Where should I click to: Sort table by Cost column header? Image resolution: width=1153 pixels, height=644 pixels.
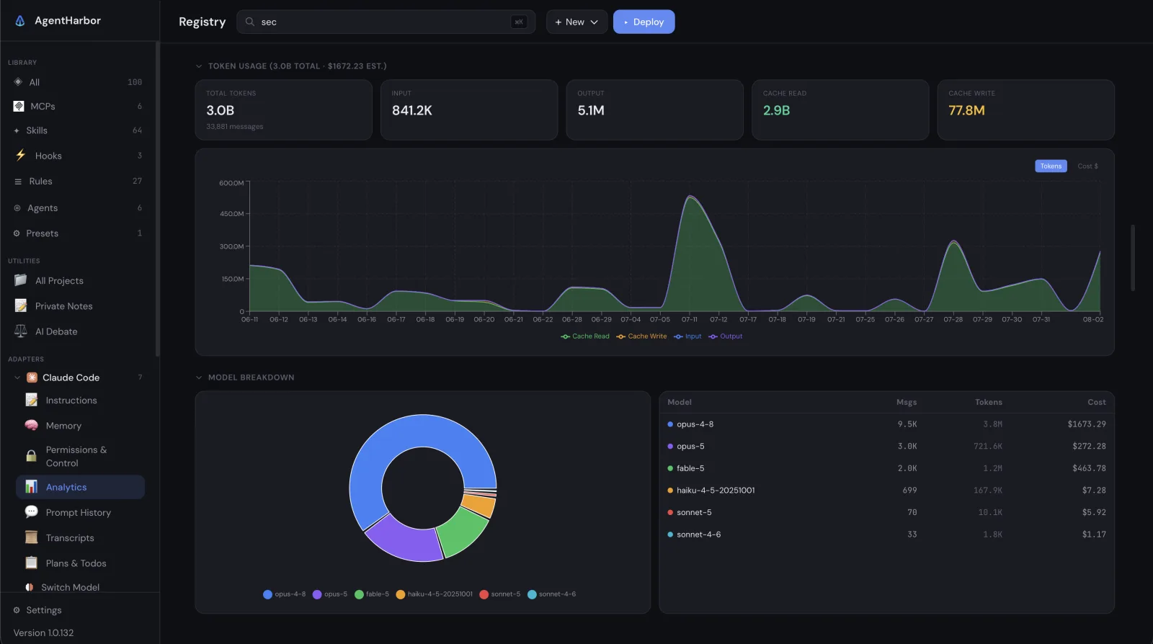pos(1097,402)
